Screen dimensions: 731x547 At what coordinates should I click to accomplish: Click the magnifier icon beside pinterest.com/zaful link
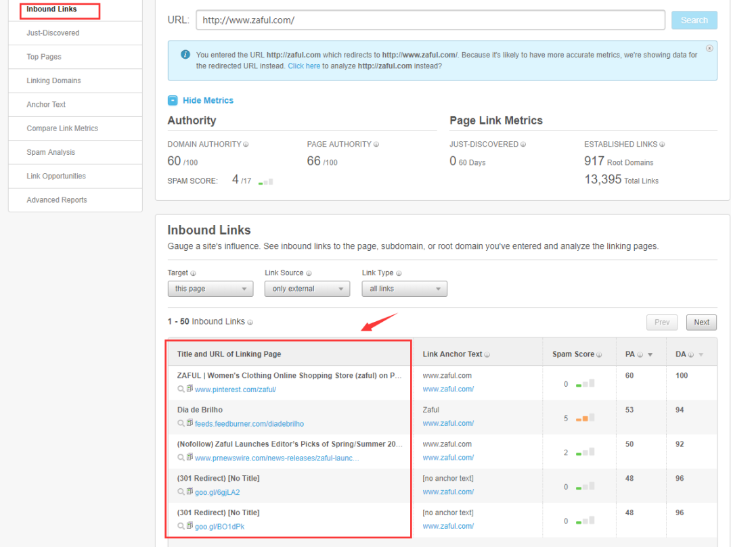point(181,389)
